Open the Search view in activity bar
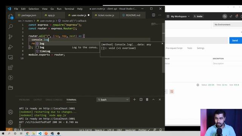Screen dimensions: 242x136 [11, 26]
